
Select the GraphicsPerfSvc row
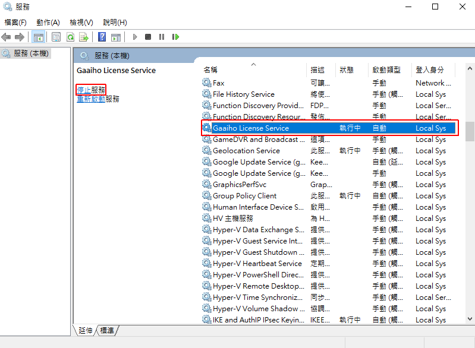coord(328,185)
